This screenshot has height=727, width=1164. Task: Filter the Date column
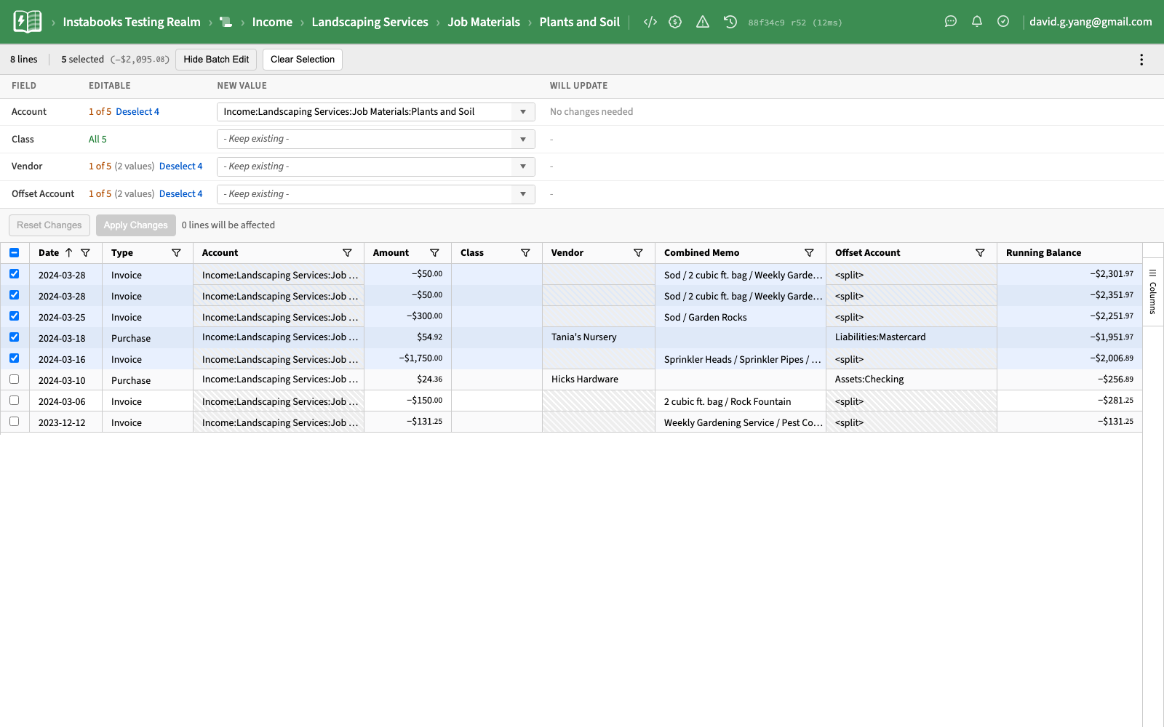pos(86,253)
